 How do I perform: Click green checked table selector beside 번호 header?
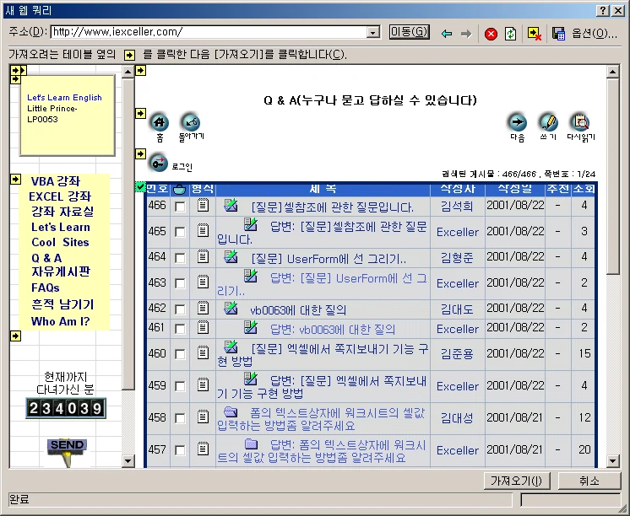click(140, 187)
